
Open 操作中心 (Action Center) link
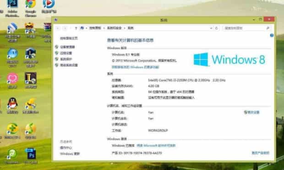pyautogui.click(x=66, y=148)
